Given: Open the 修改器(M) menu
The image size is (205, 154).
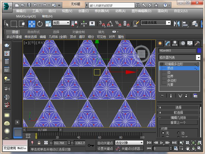Looking at the screenshot, I should click(x=102, y=11).
